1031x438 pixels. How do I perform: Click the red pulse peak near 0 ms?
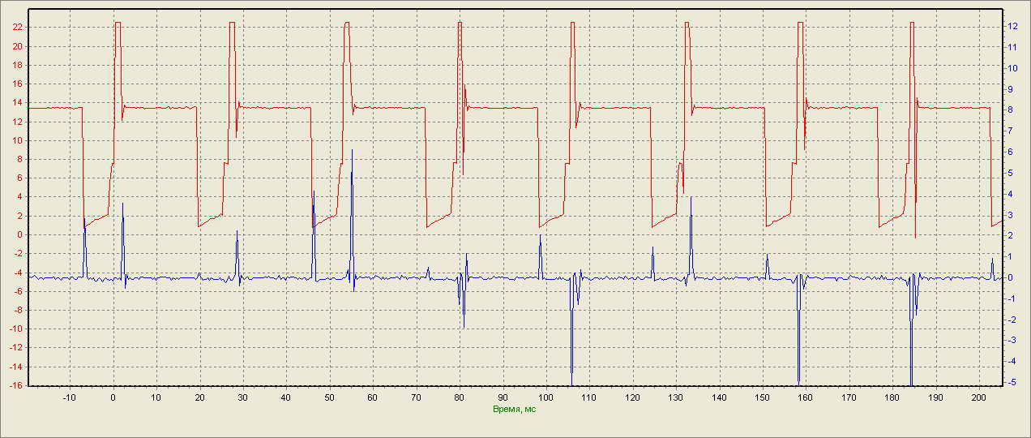tap(118, 23)
